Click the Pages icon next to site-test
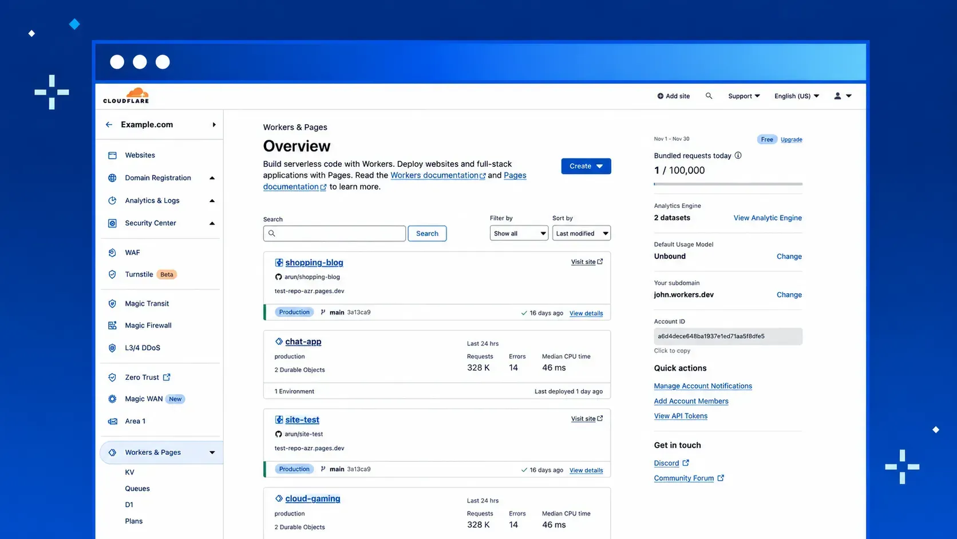The width and height of the screenshot is (957, 539). pos(279,419)
